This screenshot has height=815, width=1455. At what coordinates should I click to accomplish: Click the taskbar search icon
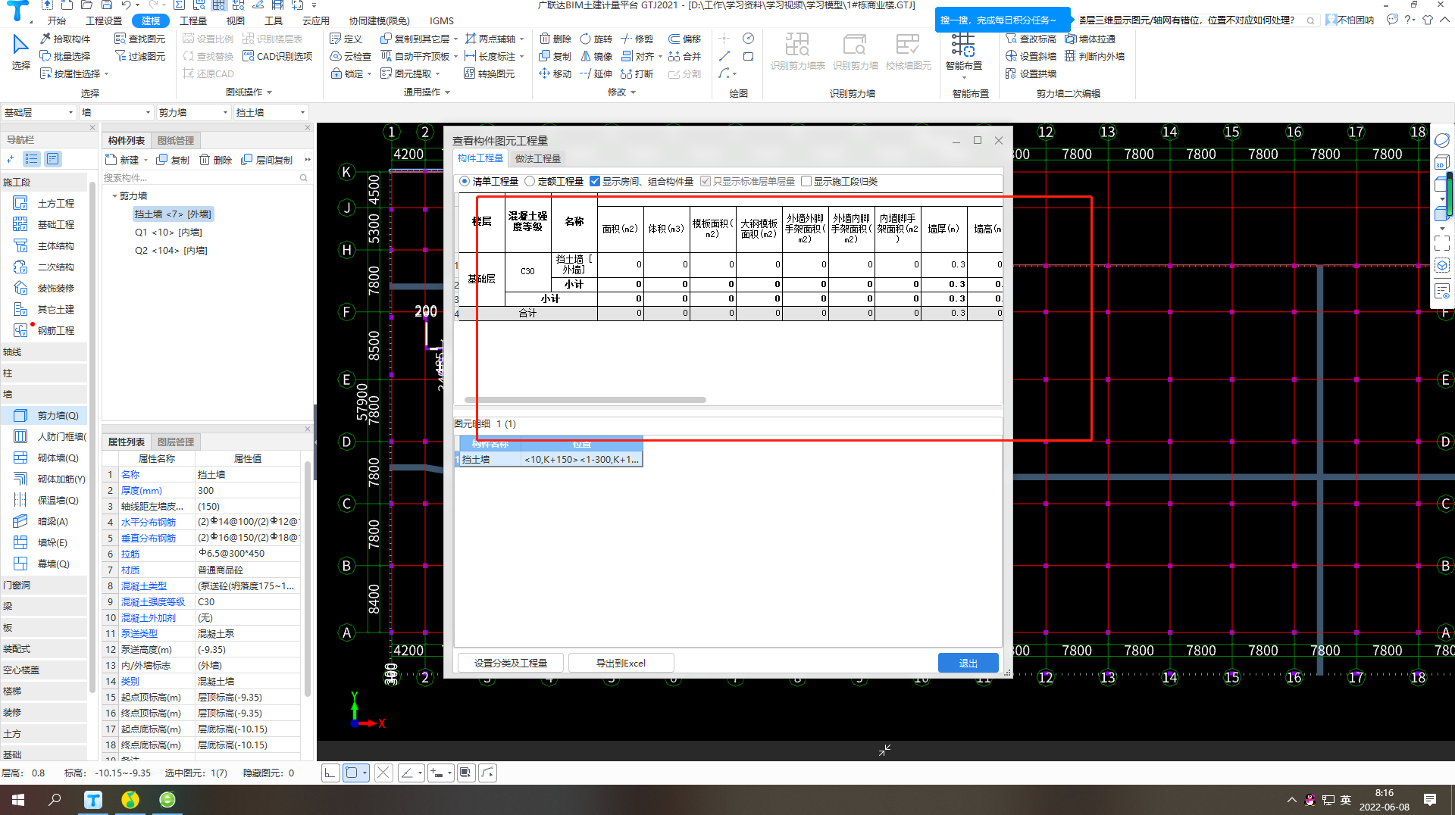tap(55, 800)
